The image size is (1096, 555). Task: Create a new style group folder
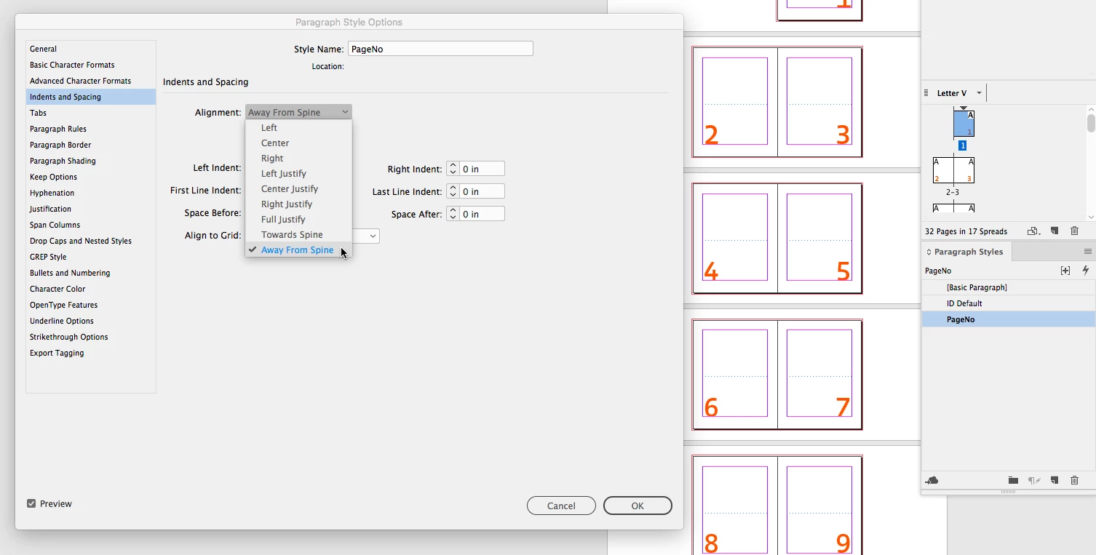[x=1013, y=481]
